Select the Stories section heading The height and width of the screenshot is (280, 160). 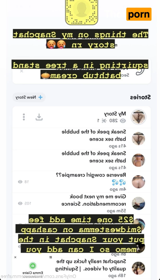point(140,97)
